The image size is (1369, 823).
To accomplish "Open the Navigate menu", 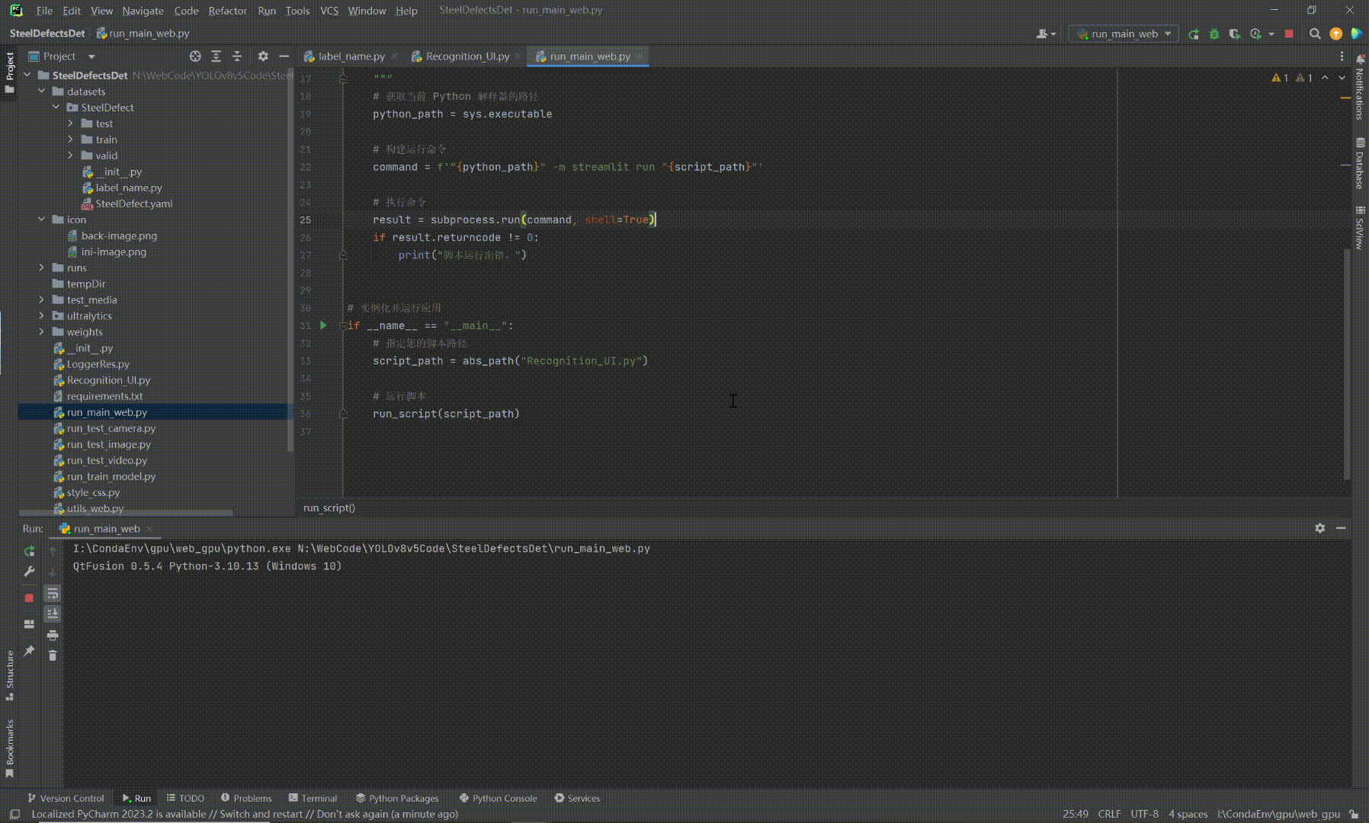I will 143,11.
